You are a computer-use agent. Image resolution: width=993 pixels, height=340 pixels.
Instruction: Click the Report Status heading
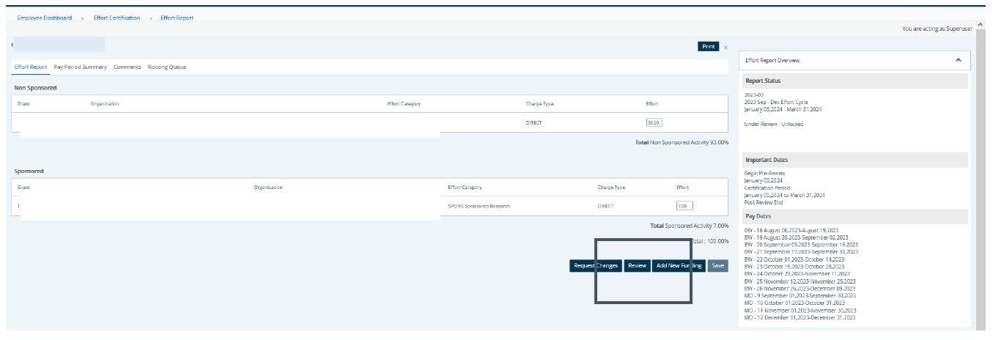762,81
